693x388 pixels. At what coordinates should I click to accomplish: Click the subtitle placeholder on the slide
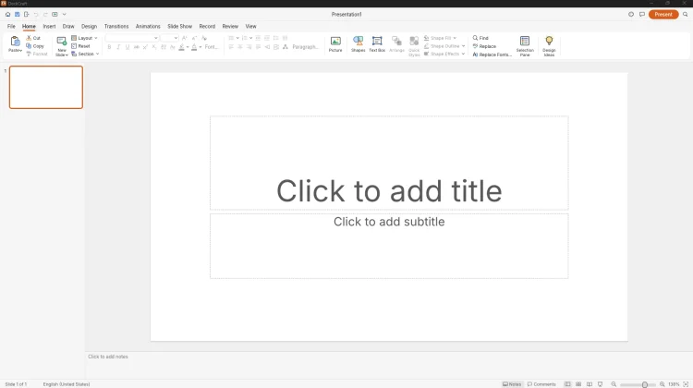389,246
